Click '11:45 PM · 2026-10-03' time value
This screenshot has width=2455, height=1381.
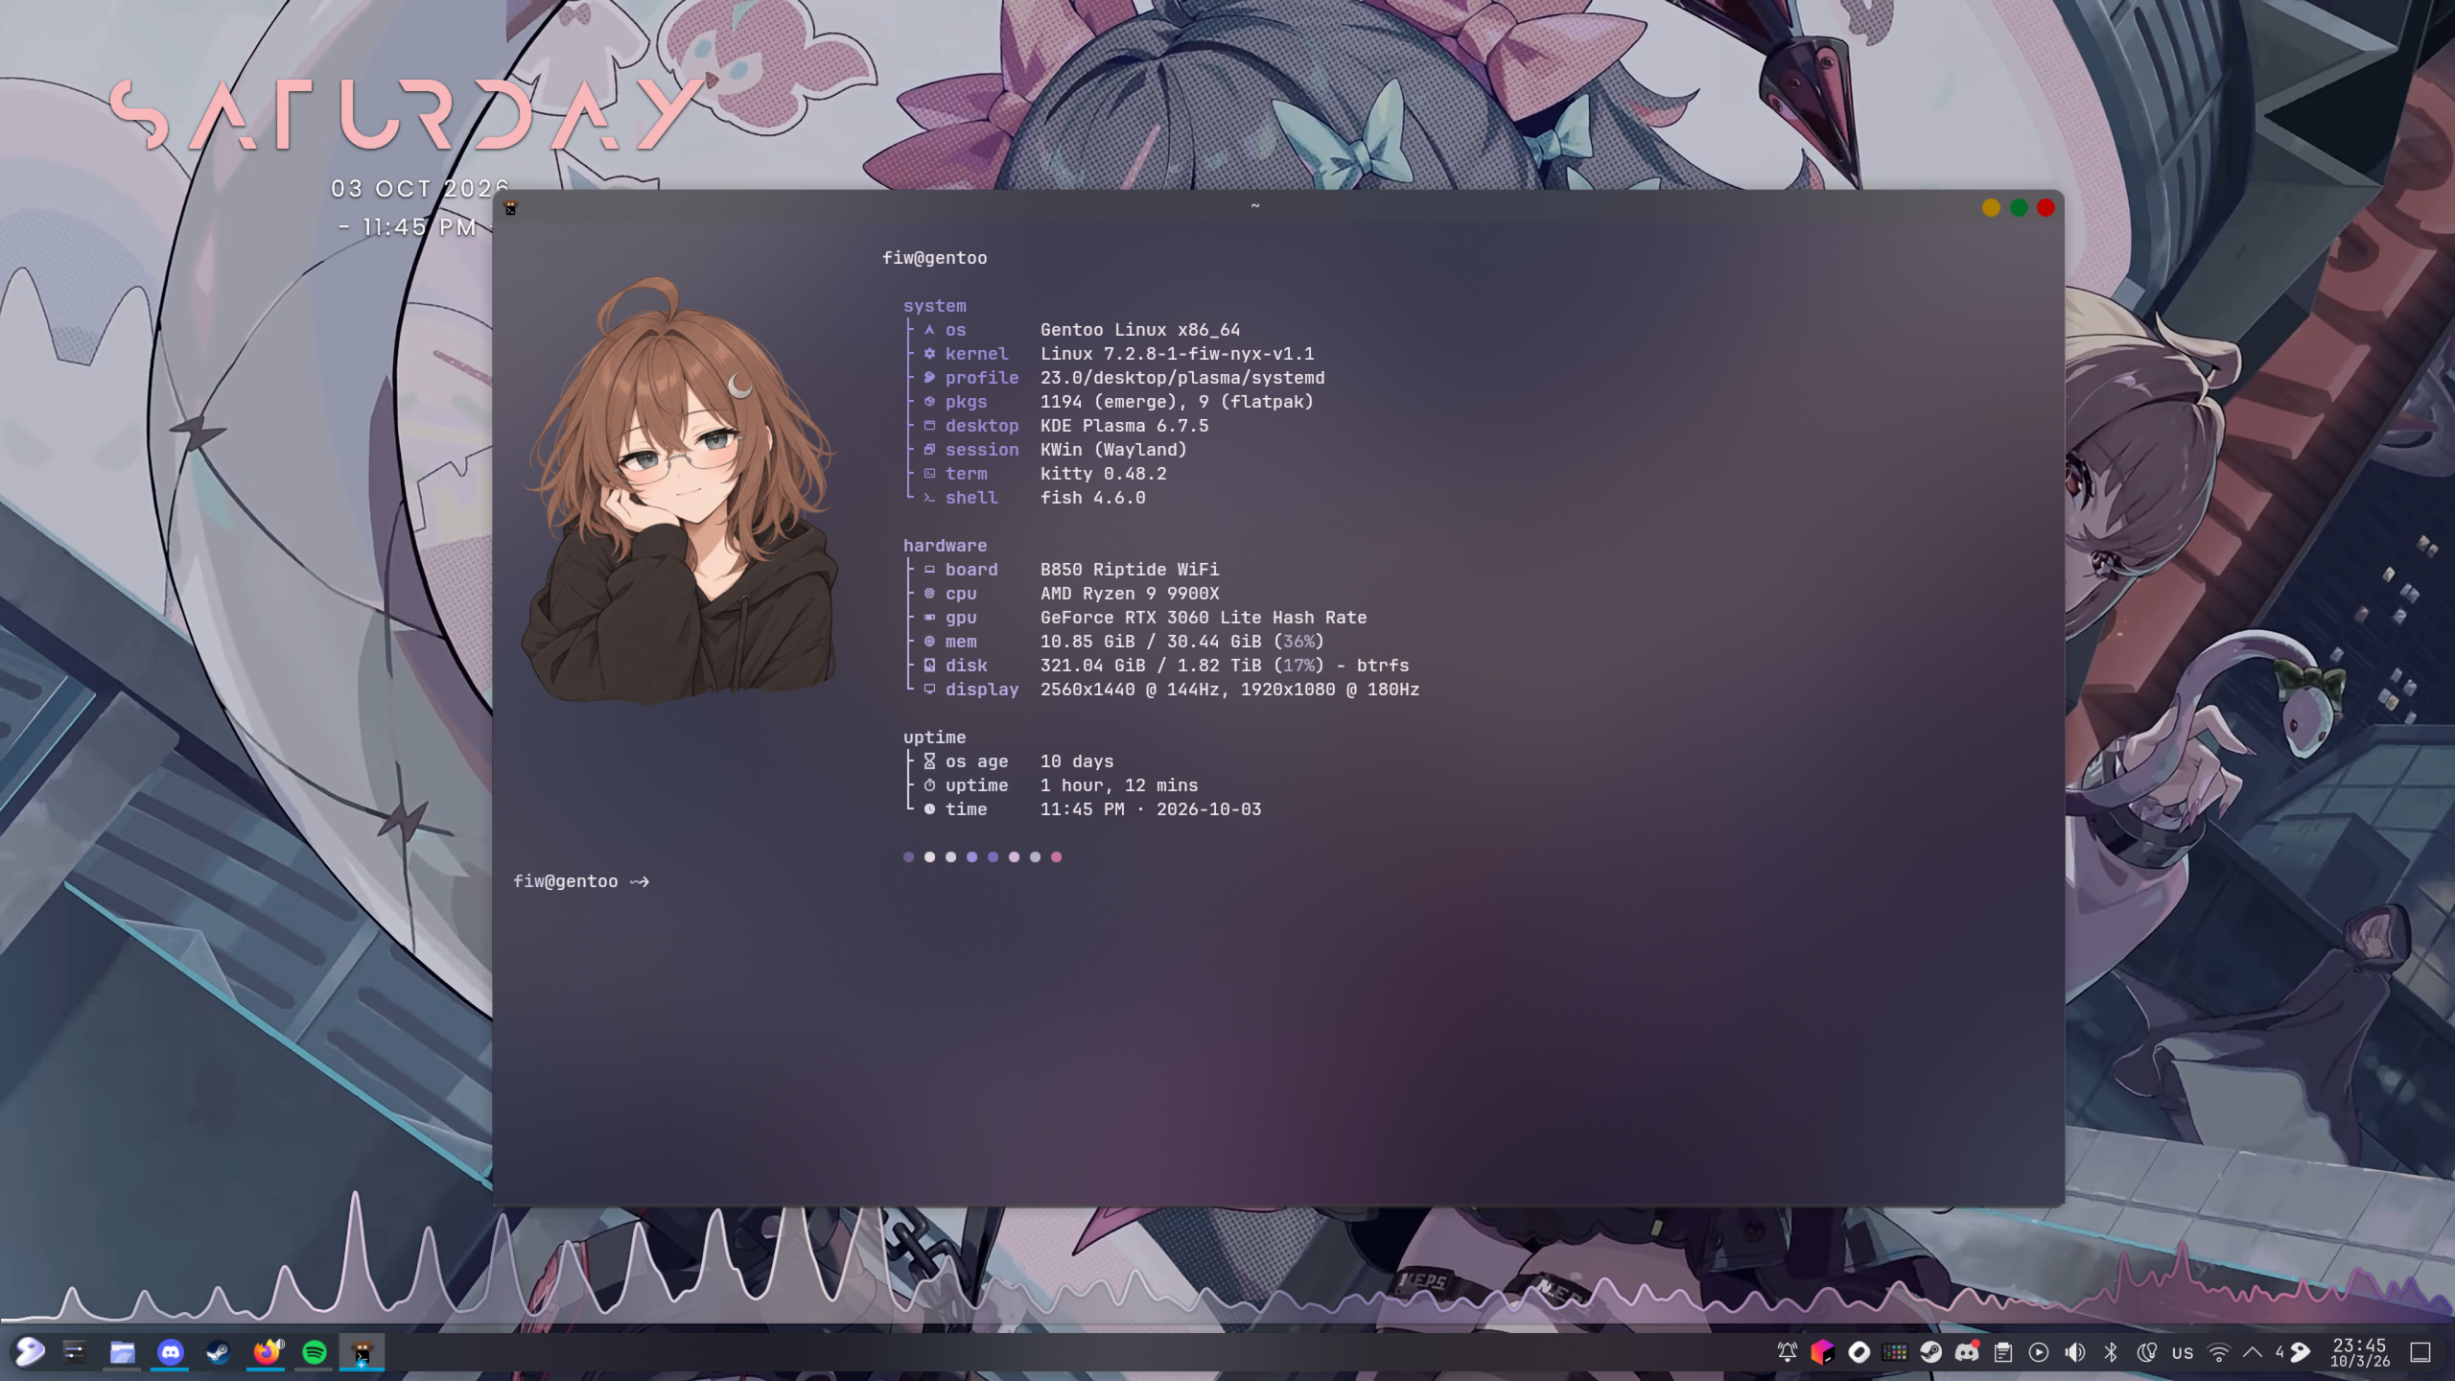tap(1151, 809)
